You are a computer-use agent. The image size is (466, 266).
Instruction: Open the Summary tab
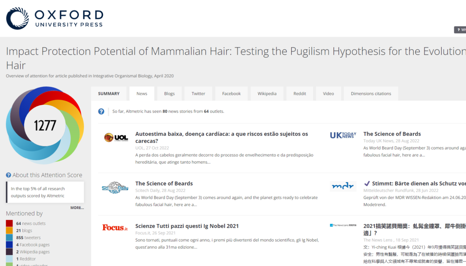point(109,94)
